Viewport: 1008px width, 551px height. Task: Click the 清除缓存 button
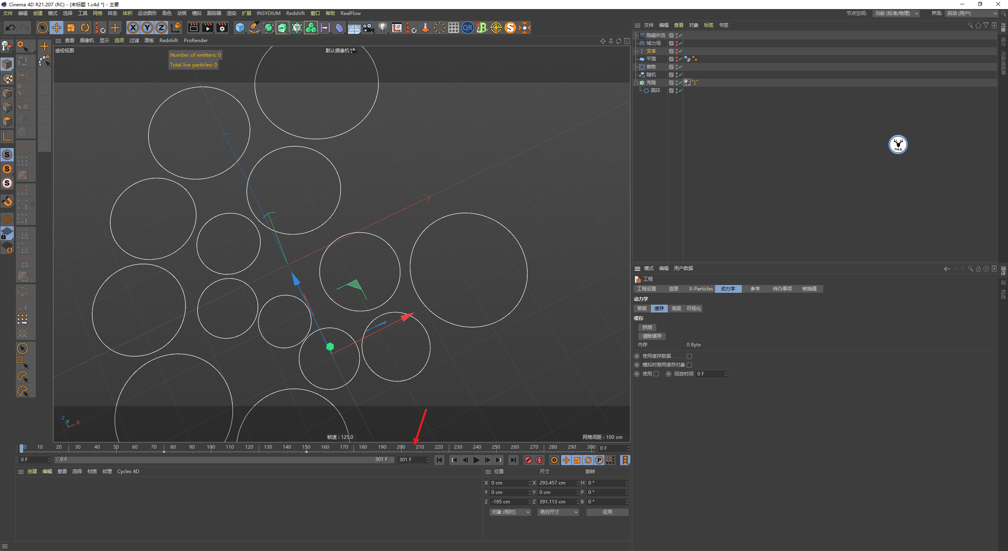pyautogui.click(x=652, y=336)
